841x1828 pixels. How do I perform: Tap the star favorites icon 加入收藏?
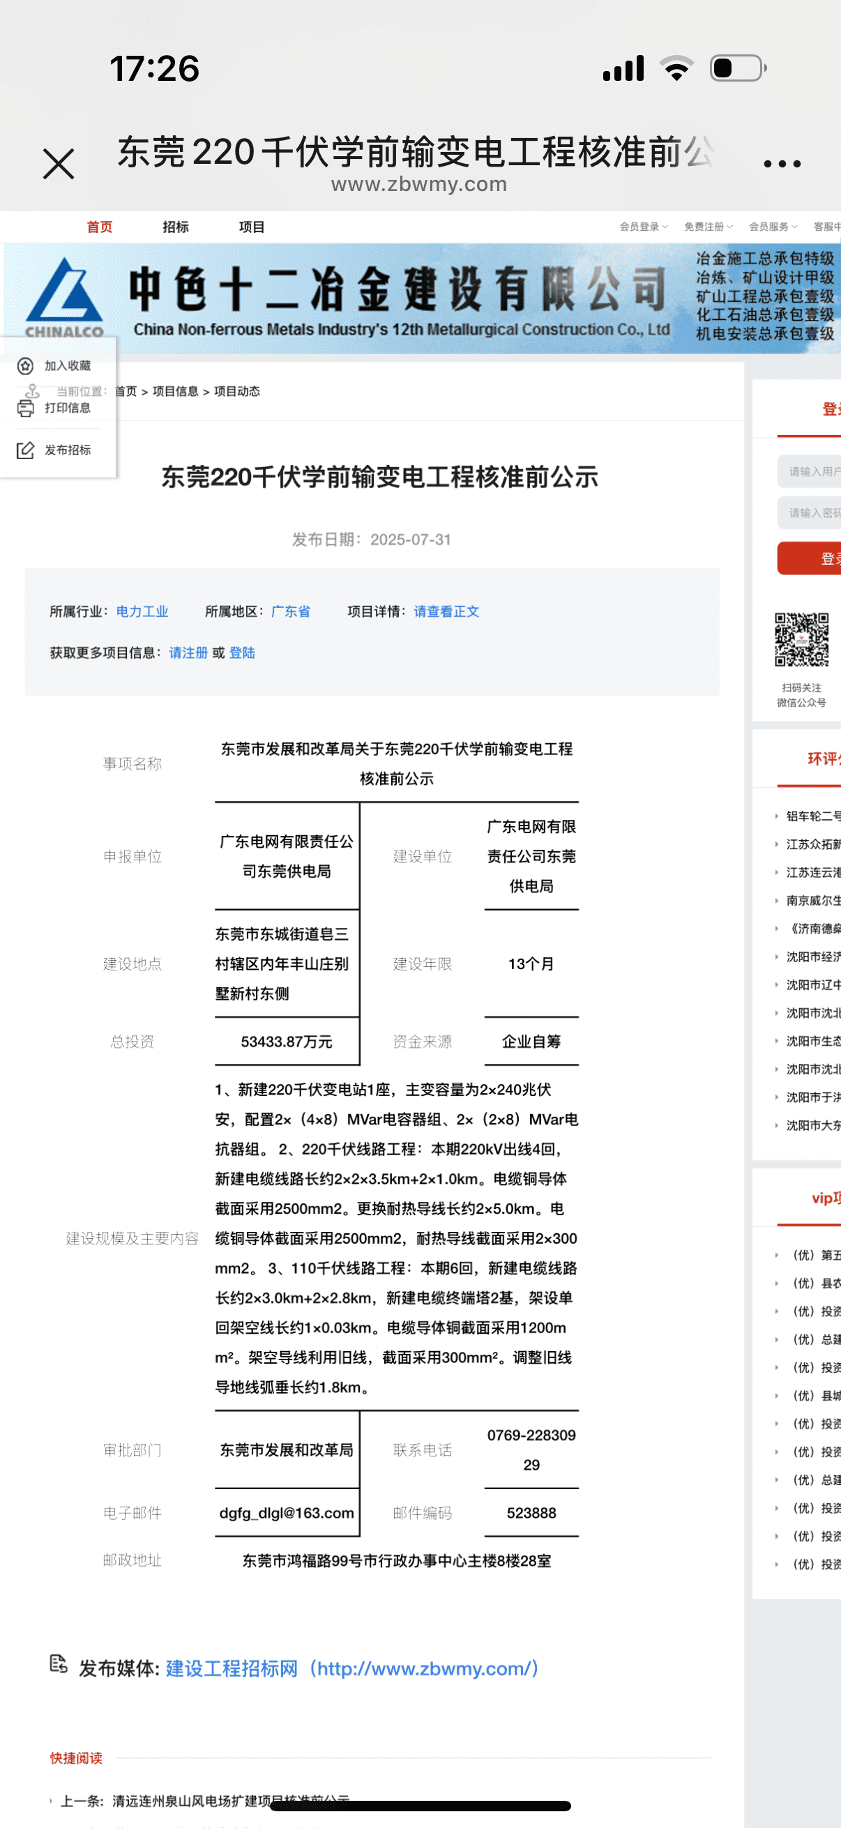point(26,365)
